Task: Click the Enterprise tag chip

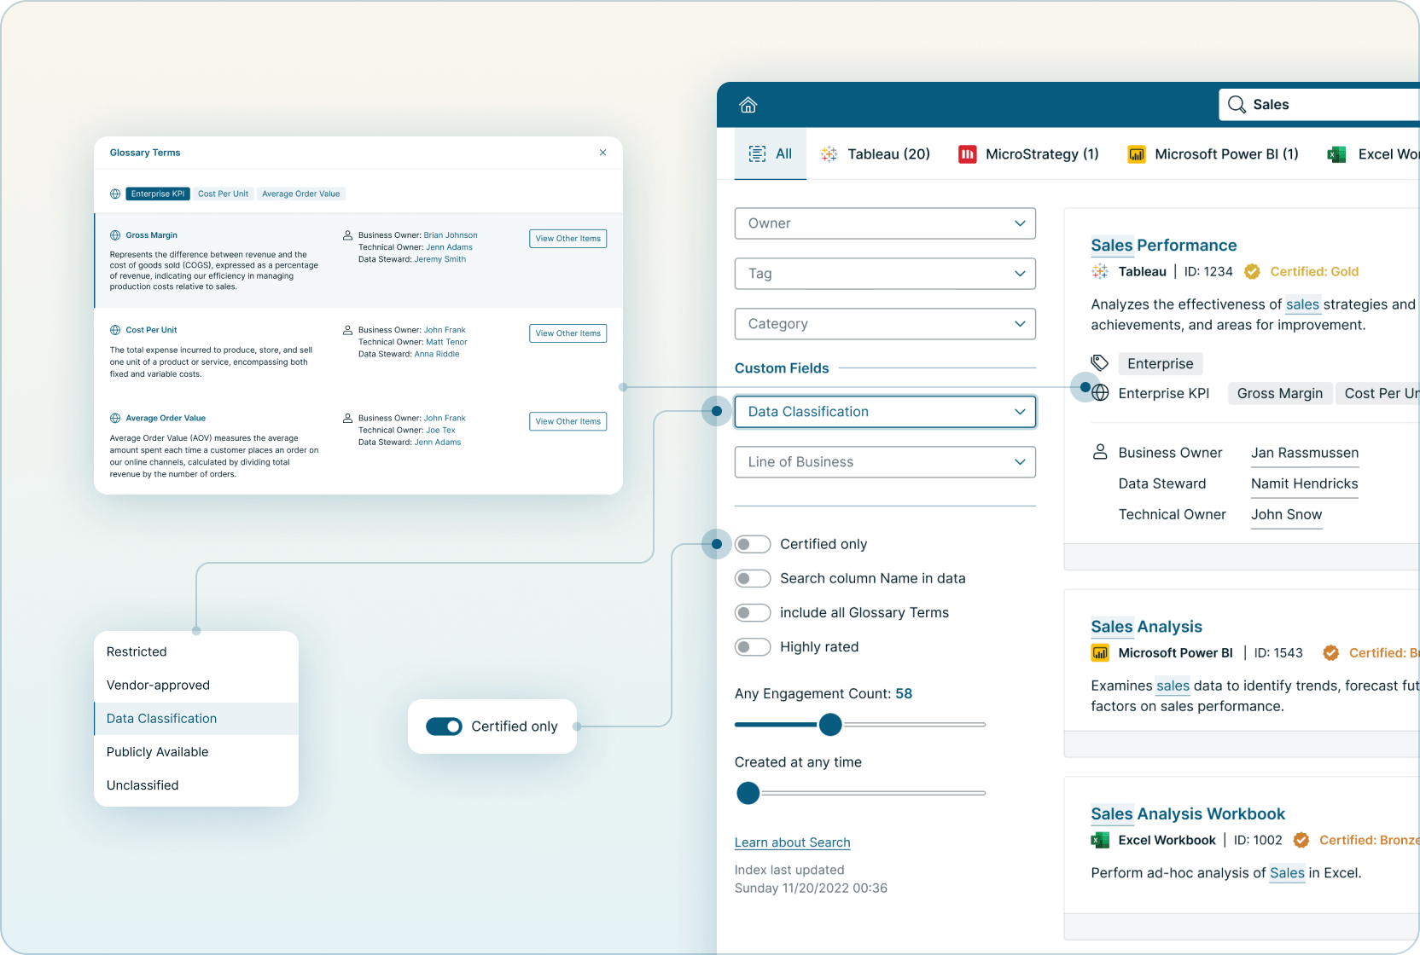Action: [x=1161, y=364]
